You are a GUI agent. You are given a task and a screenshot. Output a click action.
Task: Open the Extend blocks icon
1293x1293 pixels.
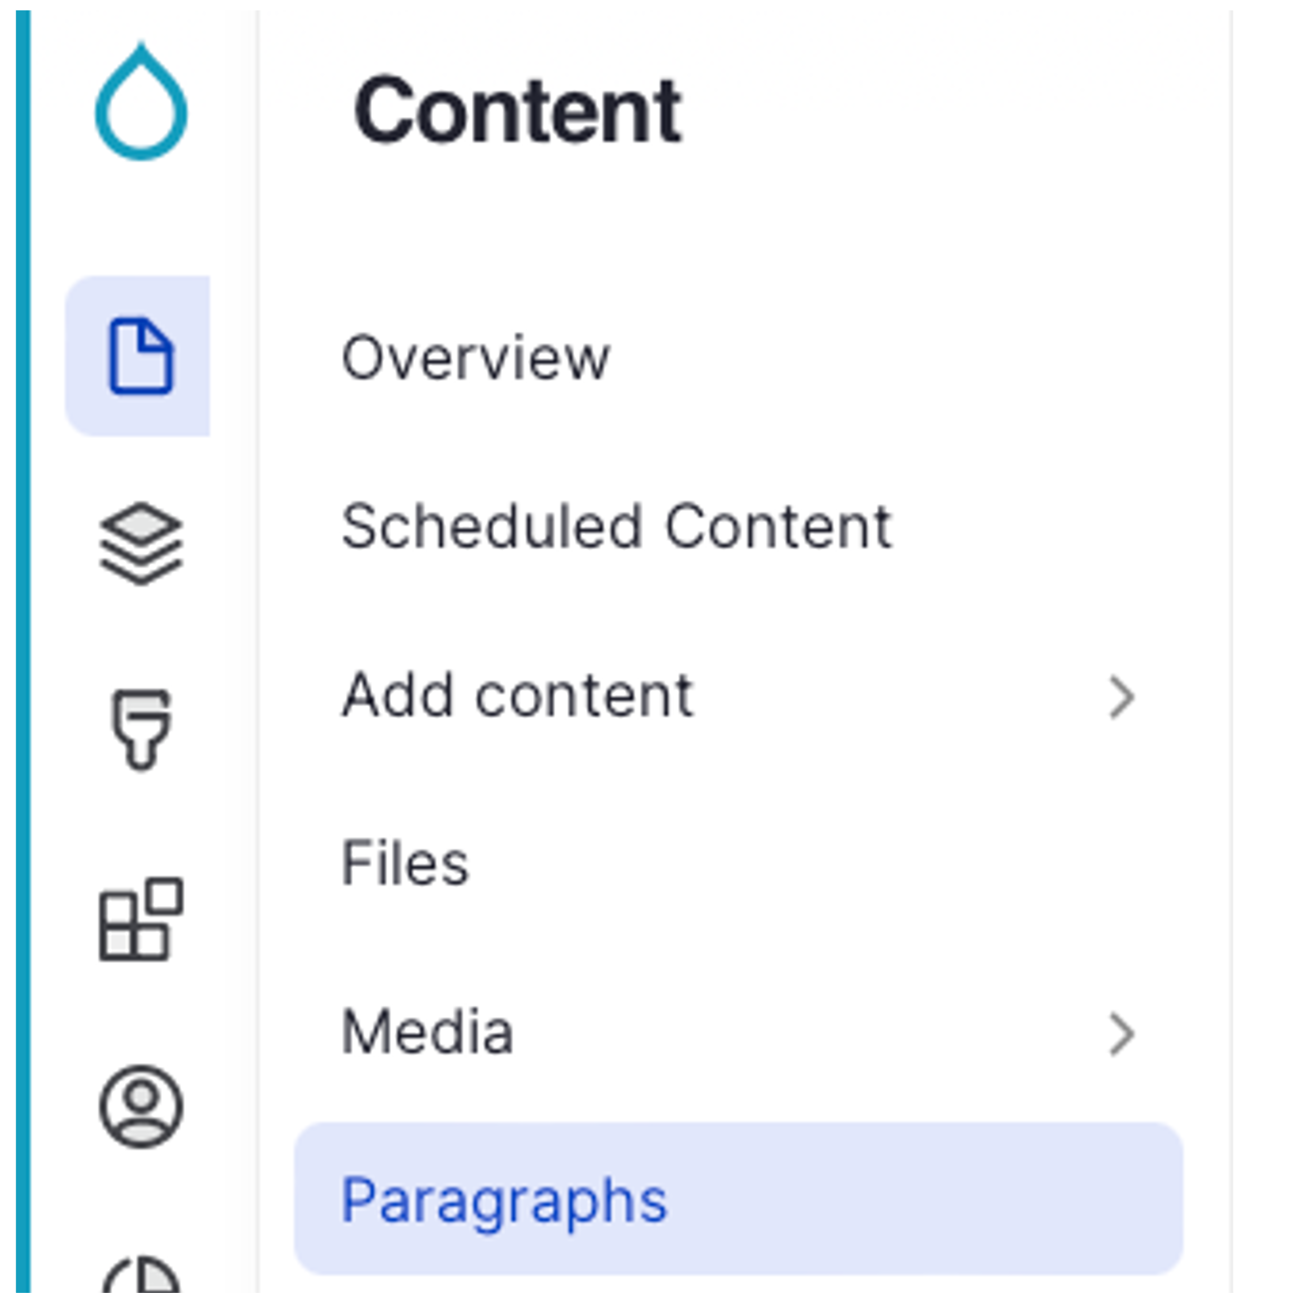click(141, 919)
